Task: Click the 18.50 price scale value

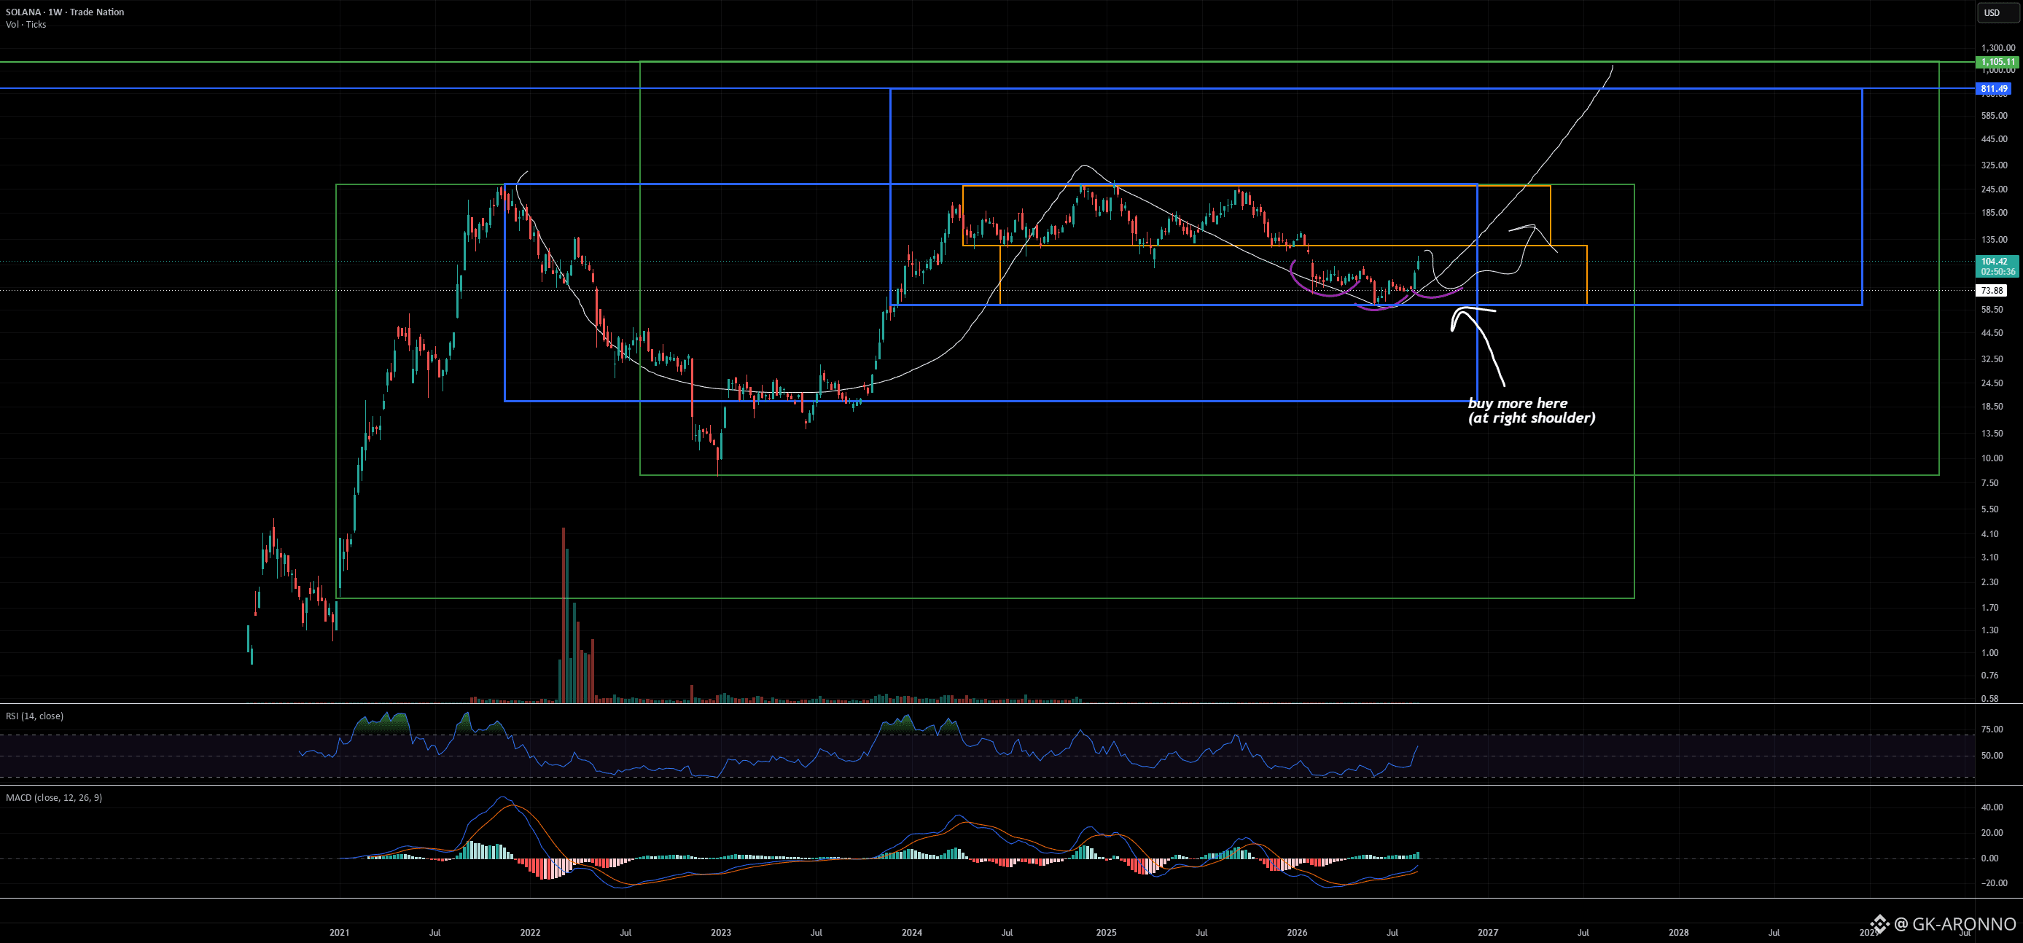Action: (x=1992, y=407)
